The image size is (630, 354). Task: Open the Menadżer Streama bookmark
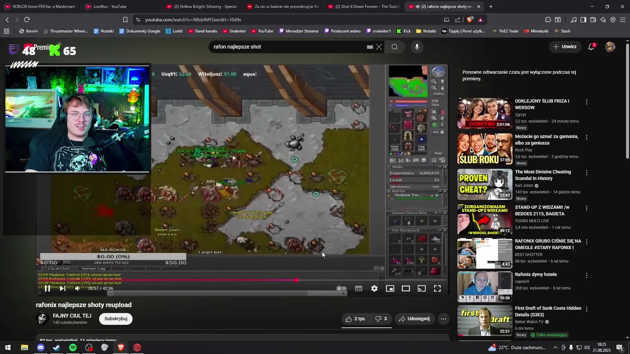click(x=298, y=31)
